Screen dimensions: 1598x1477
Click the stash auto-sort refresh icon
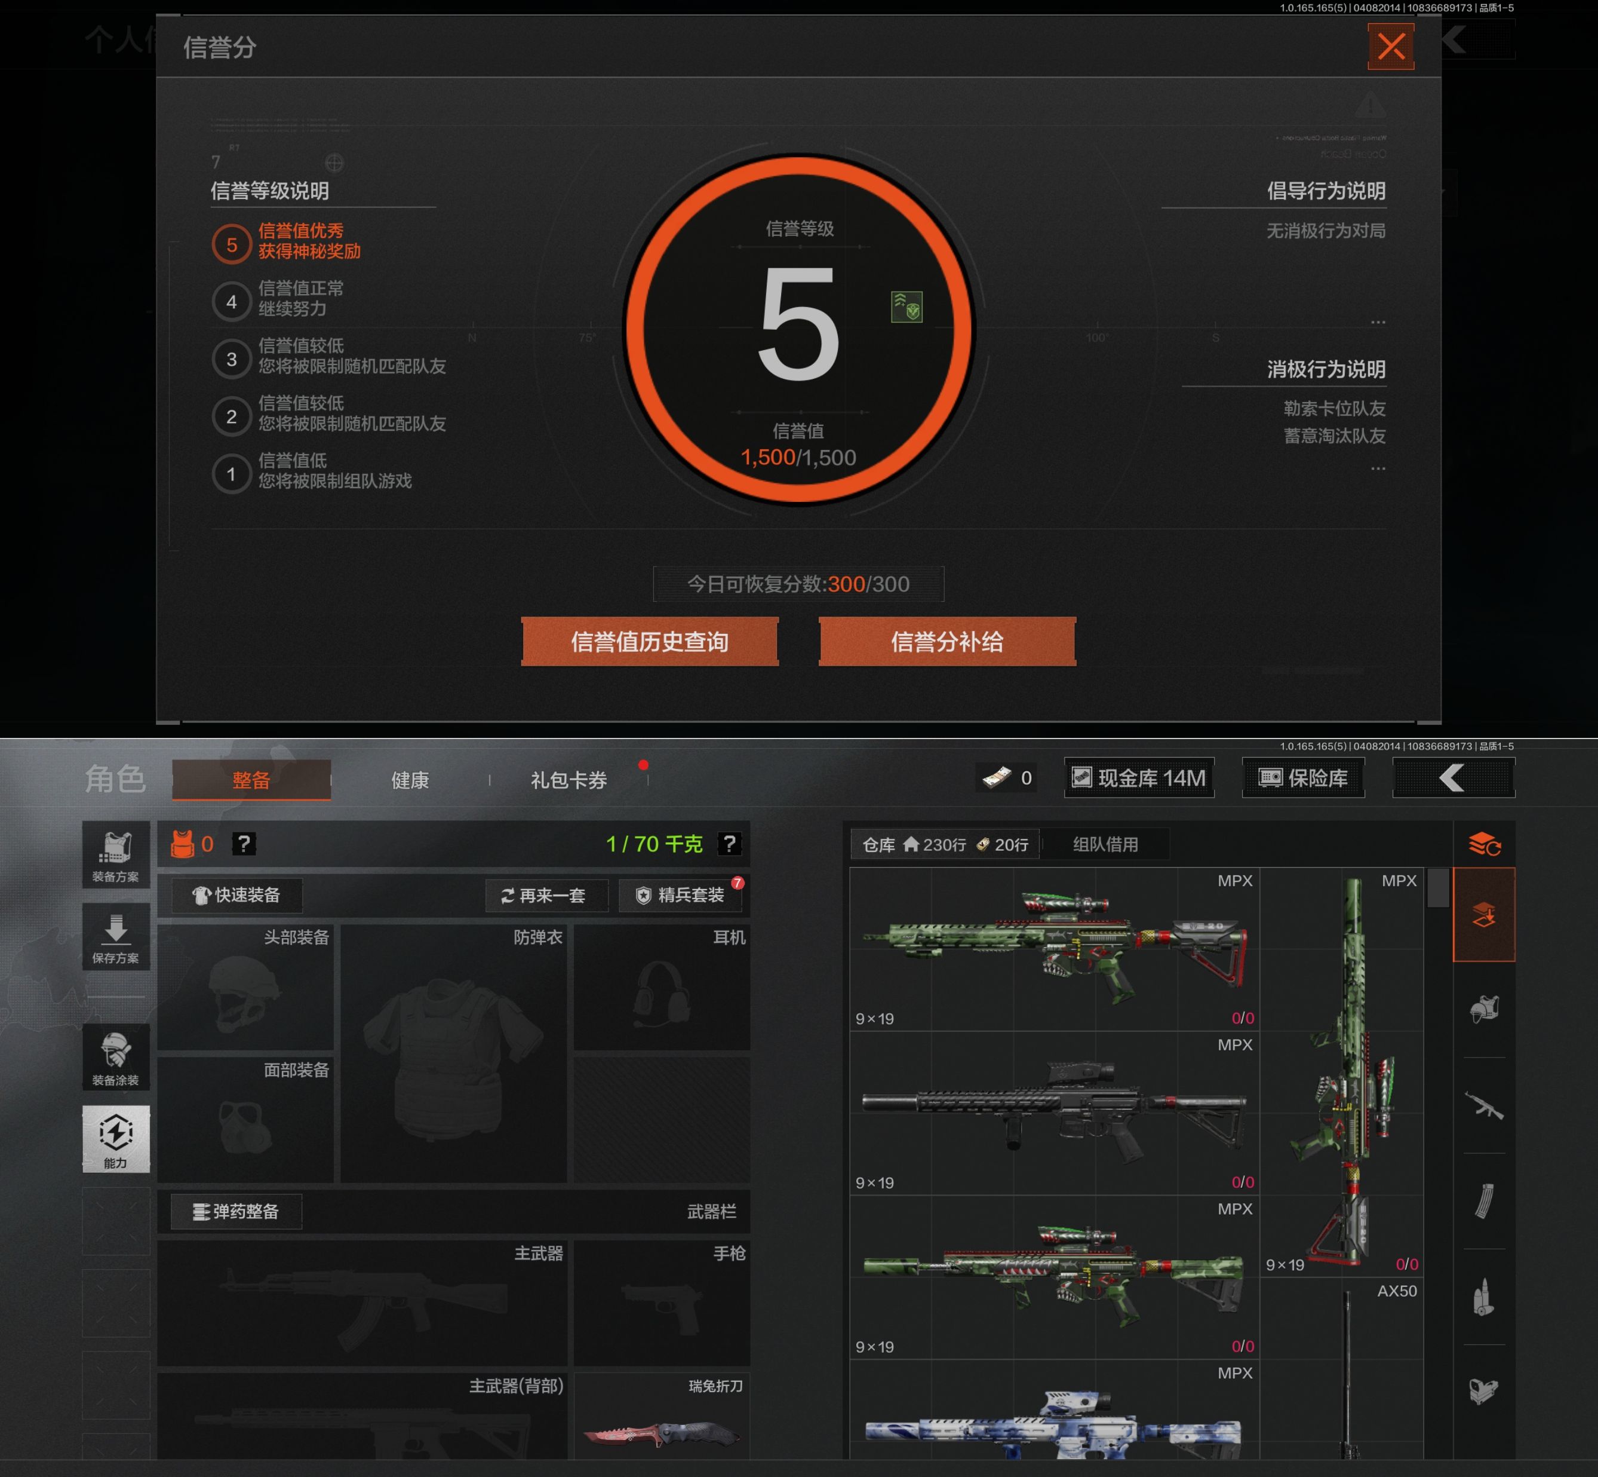point(1484,844)
